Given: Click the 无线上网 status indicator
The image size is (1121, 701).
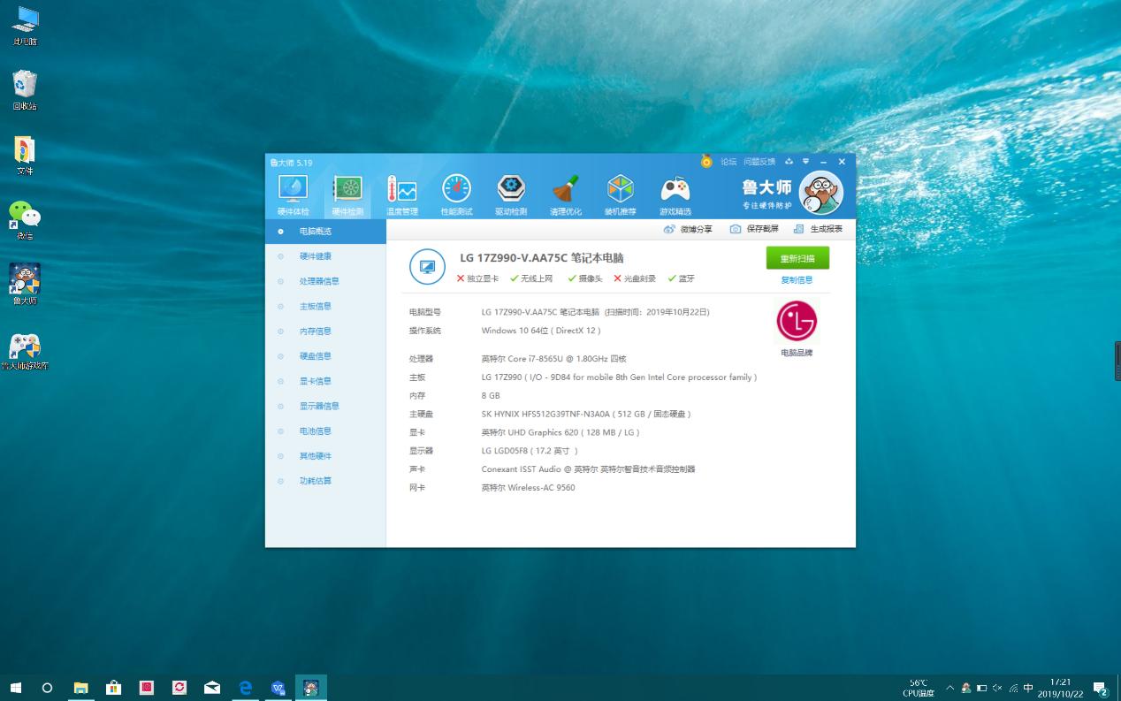Looking at the screenshot, I should pos(531,278).
